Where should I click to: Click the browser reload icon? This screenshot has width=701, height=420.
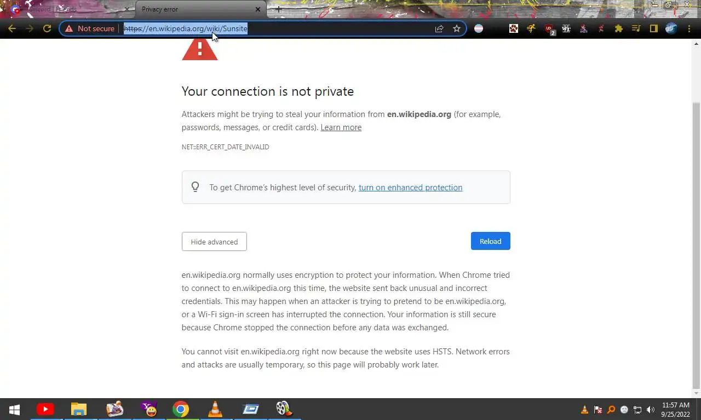tap(47, 28)
